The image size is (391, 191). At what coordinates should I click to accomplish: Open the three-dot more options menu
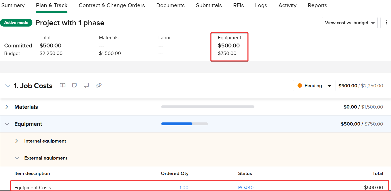pos(386,23)
